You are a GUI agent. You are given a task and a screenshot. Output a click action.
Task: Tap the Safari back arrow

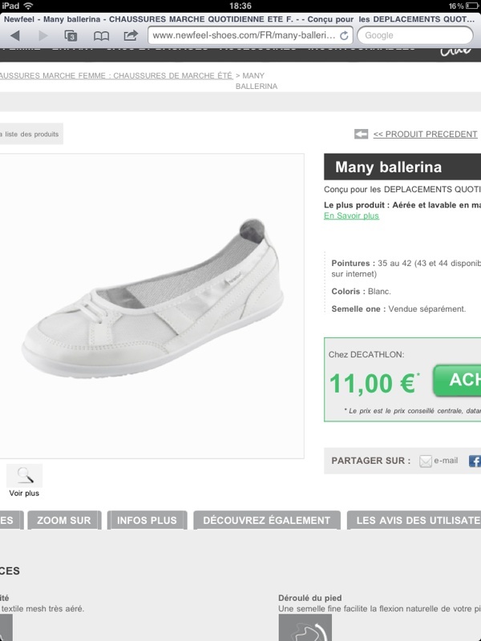15,35
